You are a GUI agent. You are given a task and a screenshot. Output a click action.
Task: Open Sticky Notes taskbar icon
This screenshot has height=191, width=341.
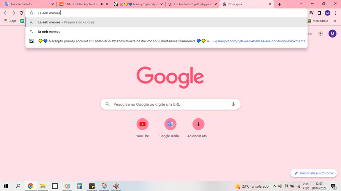pyautogui.click(x=92, y=186)
